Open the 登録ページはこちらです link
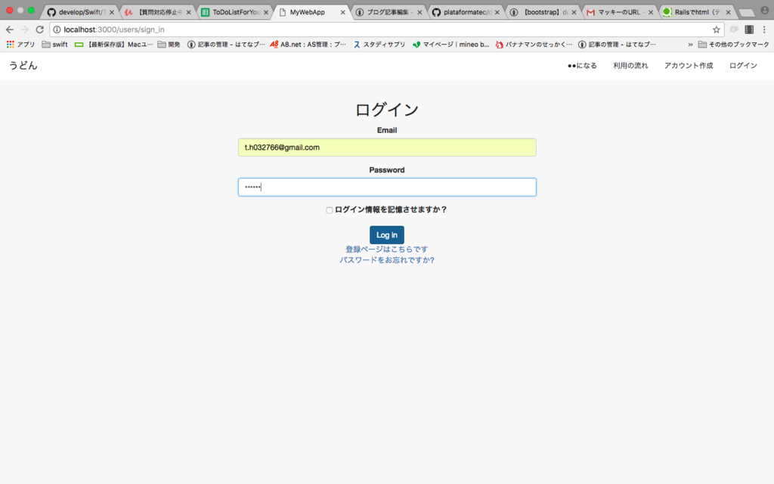The width and height of the screenshot is (774, 484). [x=386, y=247]
